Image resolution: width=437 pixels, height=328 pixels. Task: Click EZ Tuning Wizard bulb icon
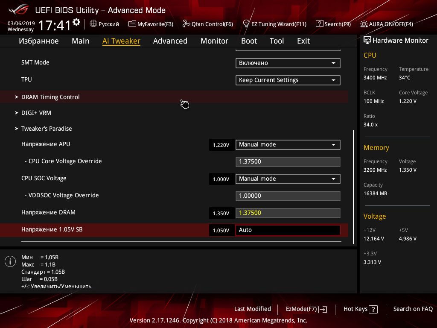[x=246, y=24]
